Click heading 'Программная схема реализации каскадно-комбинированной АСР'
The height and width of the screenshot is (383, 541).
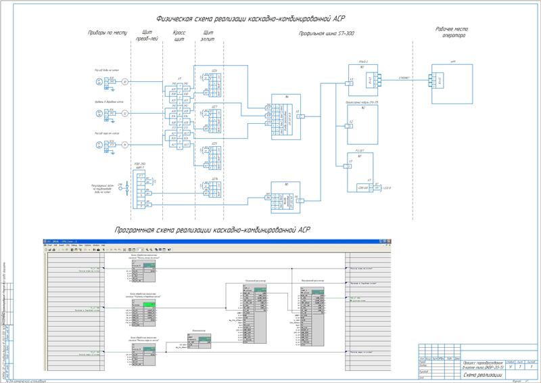coord(212,230)
